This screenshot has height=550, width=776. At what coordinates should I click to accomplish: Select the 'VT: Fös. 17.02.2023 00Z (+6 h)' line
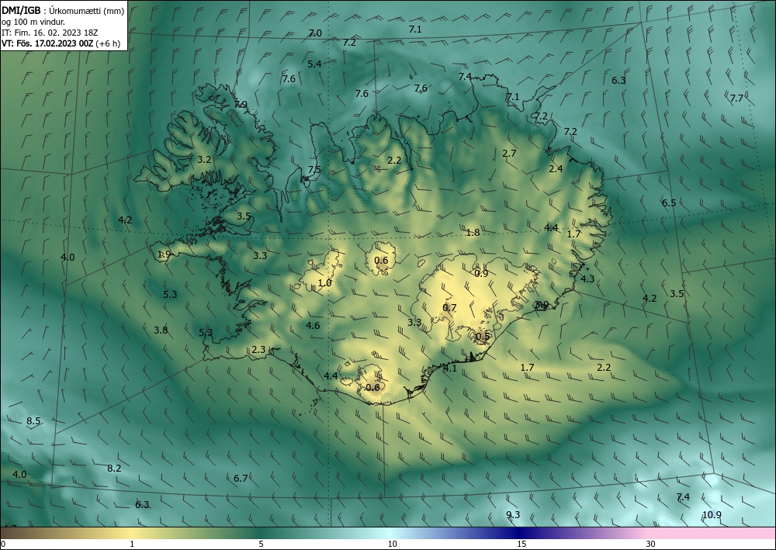(x=61, y=43)
